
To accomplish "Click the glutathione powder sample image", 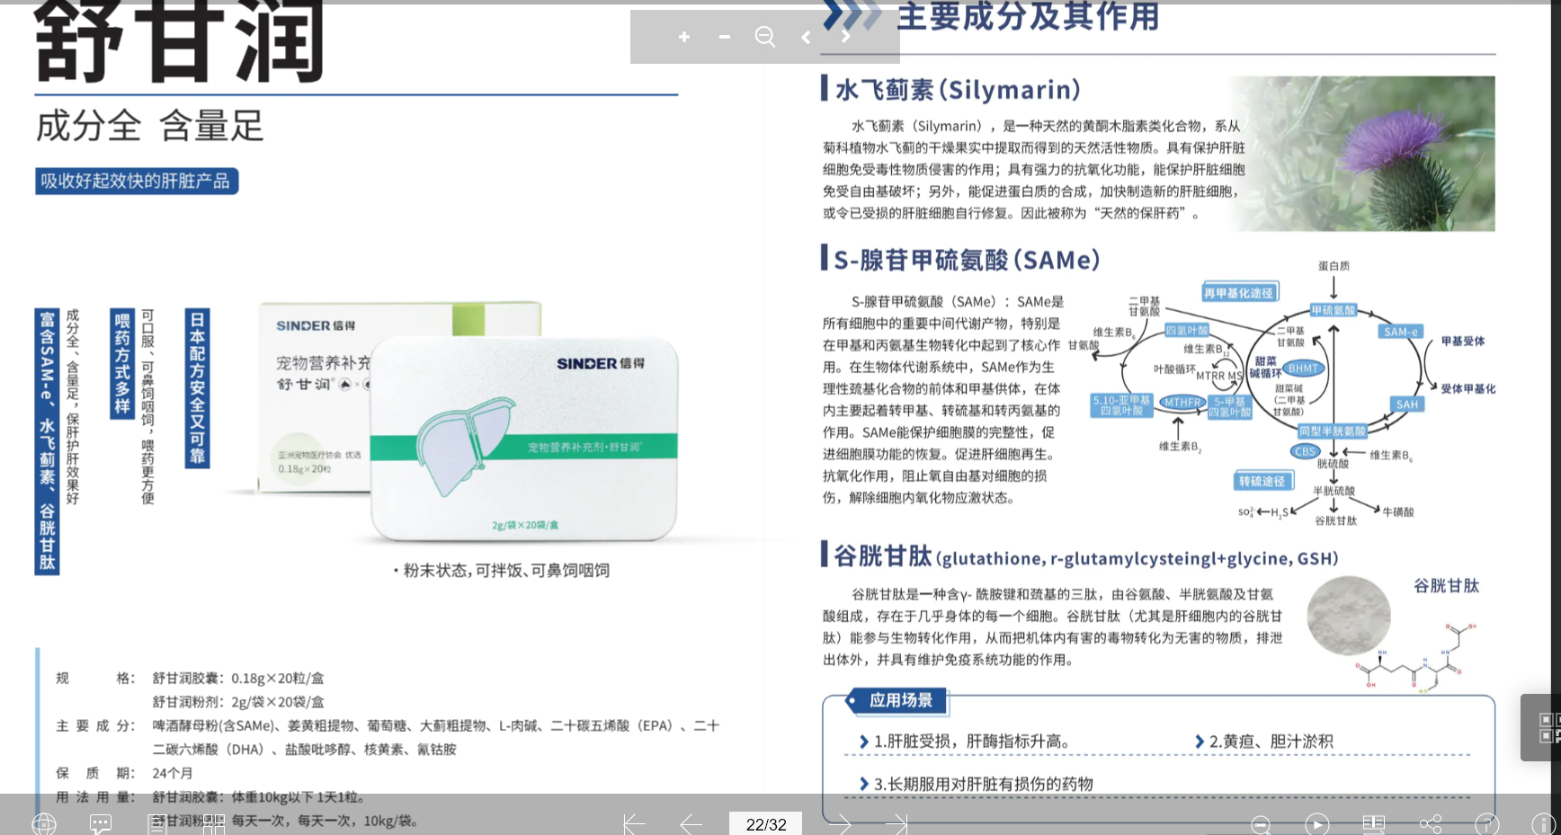I will (1349, 617).
